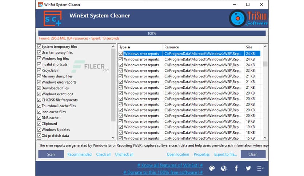
Task: Sort results by Resource column header
Action: point(203,47)
